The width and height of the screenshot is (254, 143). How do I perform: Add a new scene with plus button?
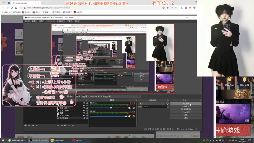pyautogui.click(x=25, y=125)
